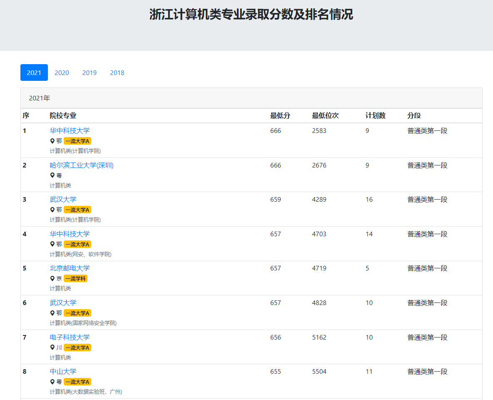Click minimum score 659 for 武汉大学

point(275,200)
